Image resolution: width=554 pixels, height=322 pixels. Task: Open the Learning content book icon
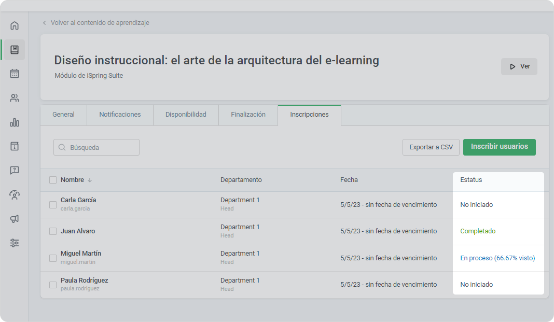[x=15, y=49]
